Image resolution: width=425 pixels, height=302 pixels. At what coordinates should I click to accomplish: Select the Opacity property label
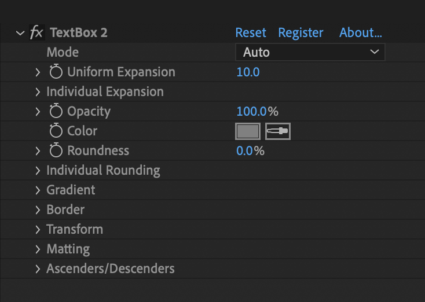click(89, 112)
